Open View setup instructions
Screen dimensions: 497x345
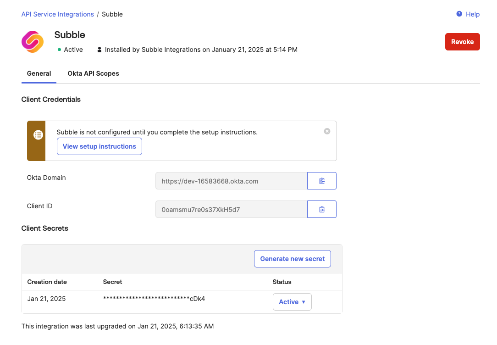coord(99,146)
